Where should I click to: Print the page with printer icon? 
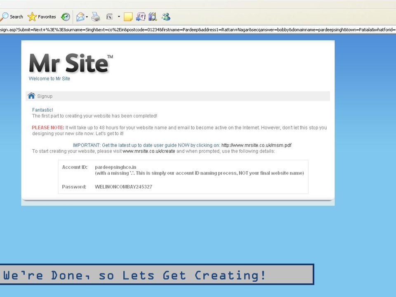[96, 17]
